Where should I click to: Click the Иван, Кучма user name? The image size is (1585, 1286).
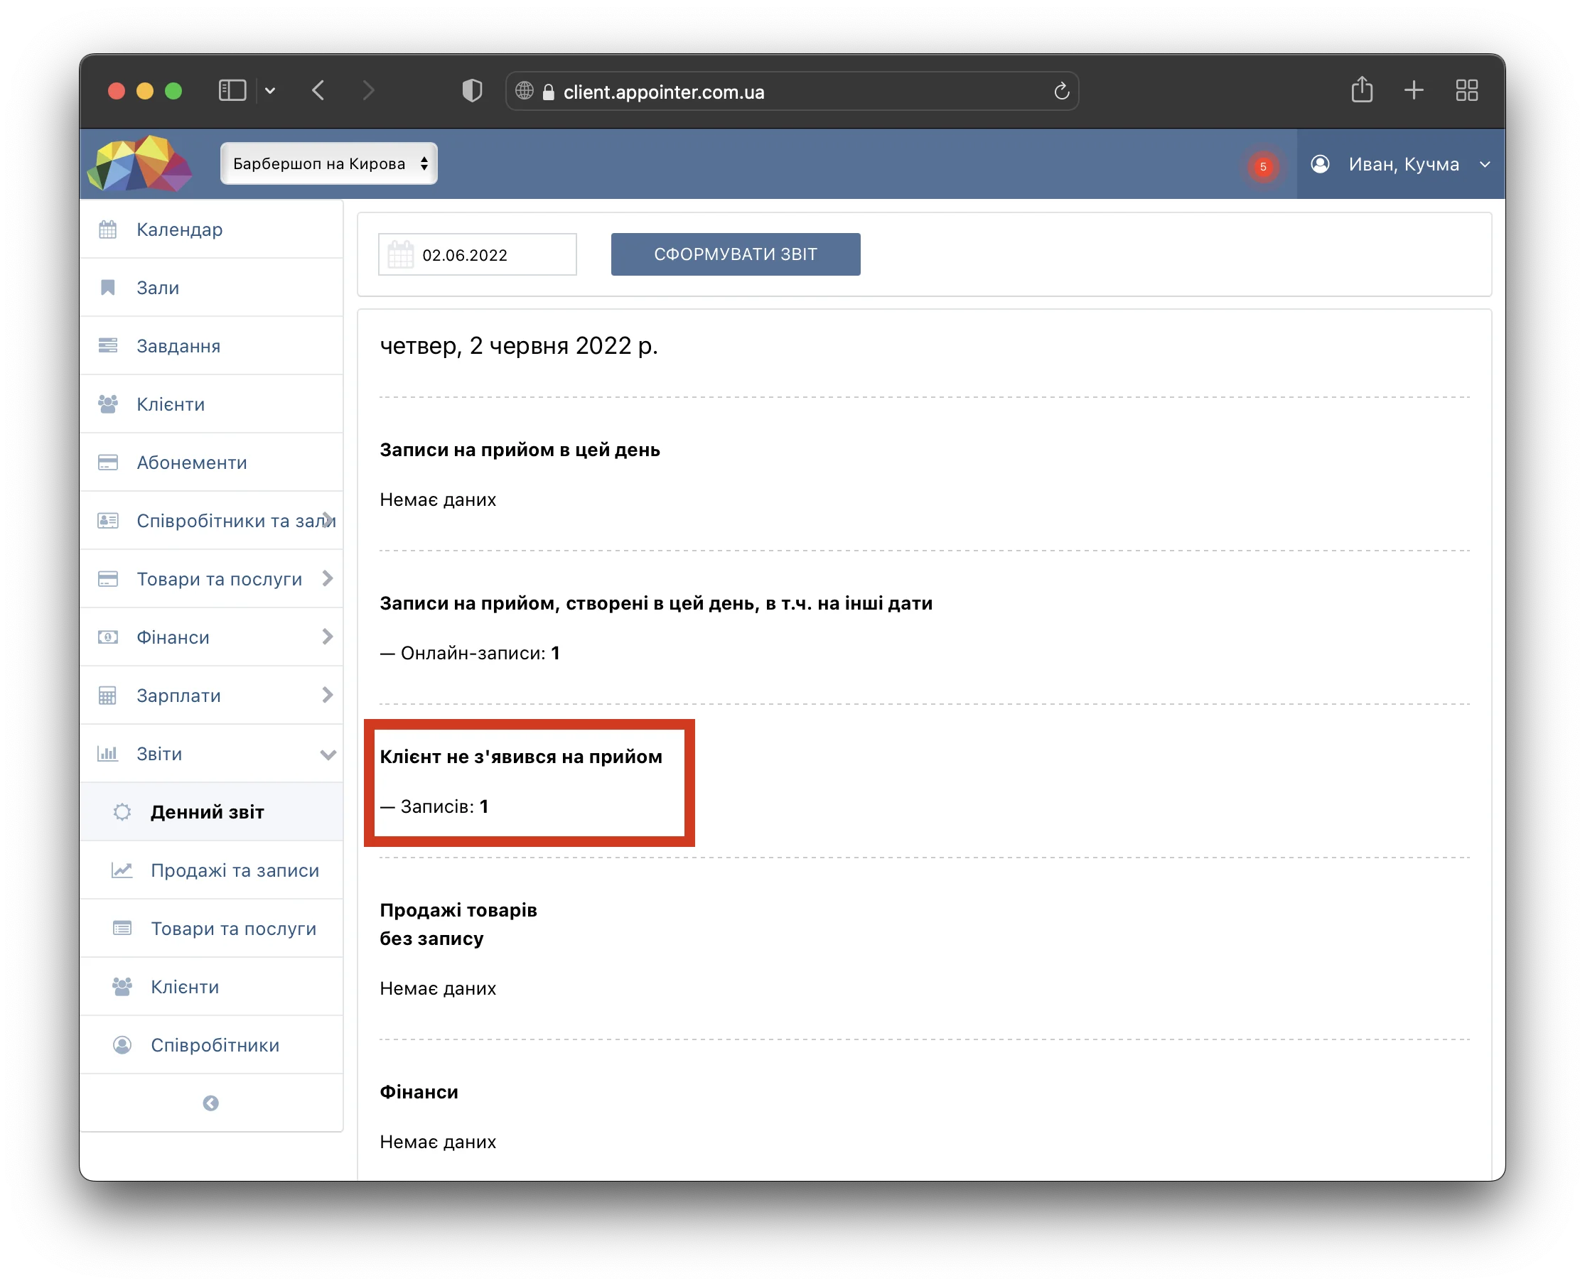pyautogui.click(x=1405, y=164)
